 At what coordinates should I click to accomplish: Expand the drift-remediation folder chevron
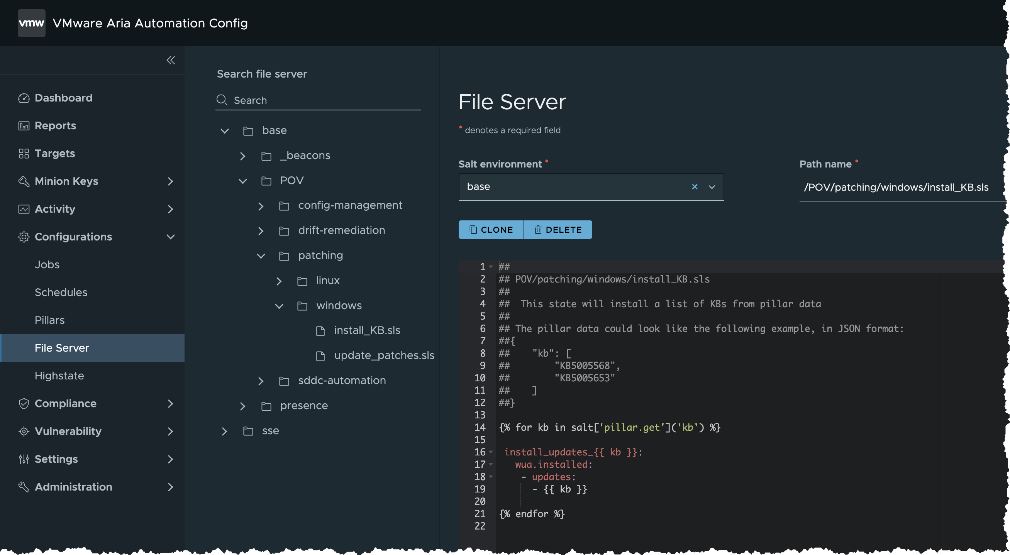[x=260, y=231]
